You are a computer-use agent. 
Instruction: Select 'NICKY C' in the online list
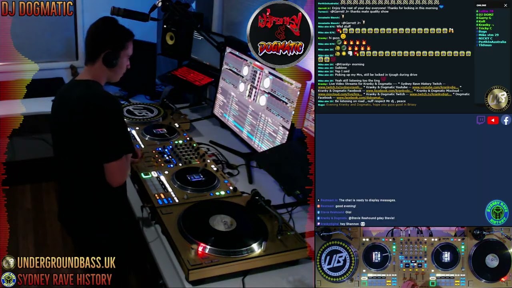point(486,38)
